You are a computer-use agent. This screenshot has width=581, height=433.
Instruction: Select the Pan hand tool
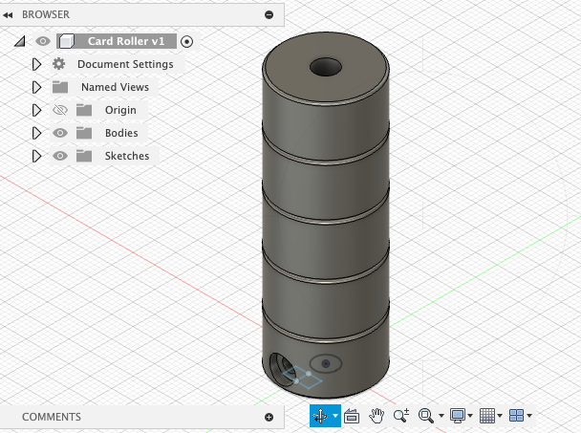click(377, 416)
